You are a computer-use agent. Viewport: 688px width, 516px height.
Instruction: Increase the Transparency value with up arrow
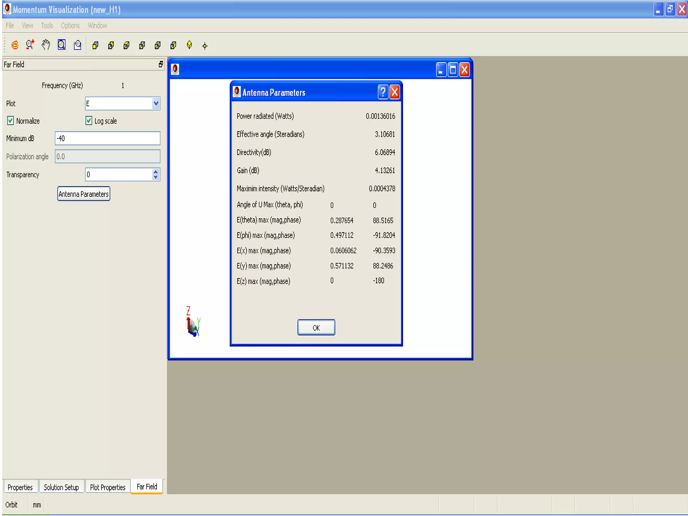point(156,172)
